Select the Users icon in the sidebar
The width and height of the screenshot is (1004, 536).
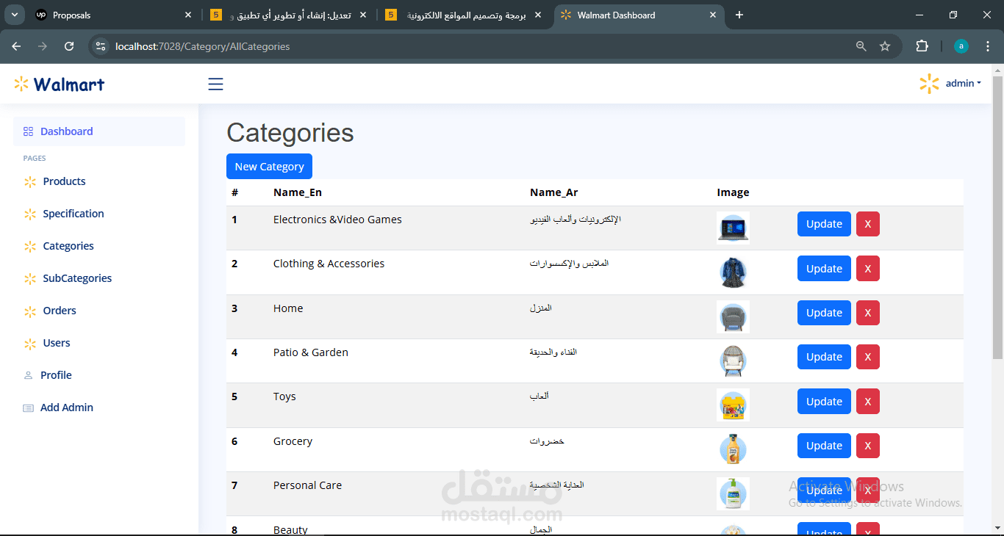pyautogui.click(x=29, y=342)
